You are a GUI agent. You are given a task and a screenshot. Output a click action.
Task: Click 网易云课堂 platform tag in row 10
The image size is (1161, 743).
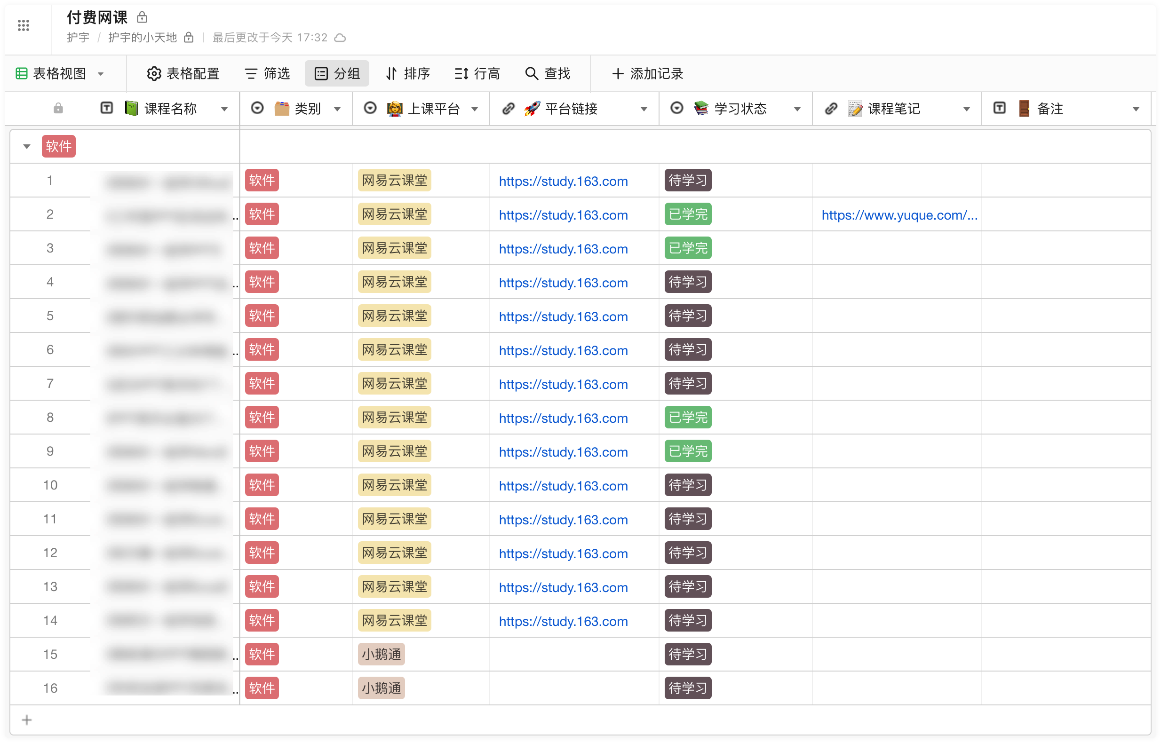(x=394, y=485)
